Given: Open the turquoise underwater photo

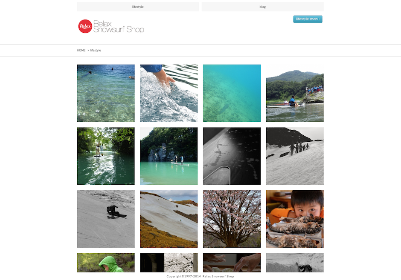Looking at the screenshot, I should (x=232, y=93).
